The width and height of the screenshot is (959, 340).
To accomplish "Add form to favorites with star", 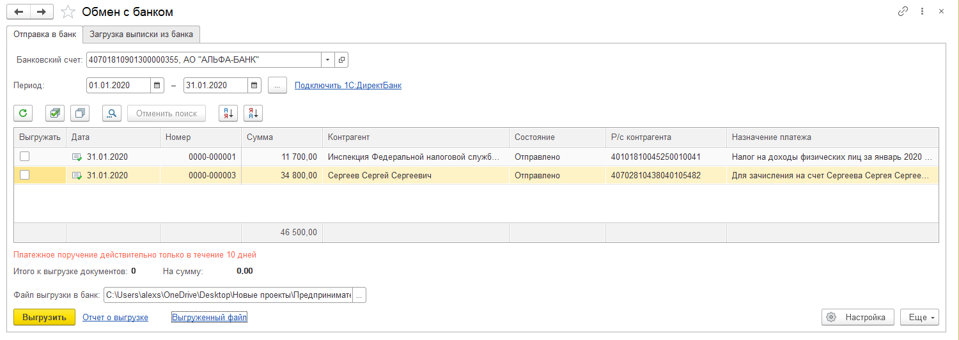I will [67, 12].
